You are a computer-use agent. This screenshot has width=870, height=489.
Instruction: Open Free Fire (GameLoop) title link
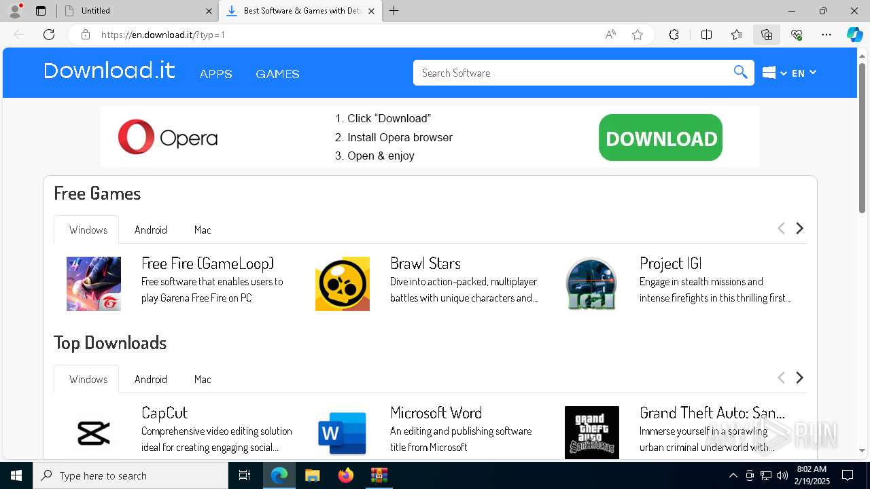pos(208,263)
